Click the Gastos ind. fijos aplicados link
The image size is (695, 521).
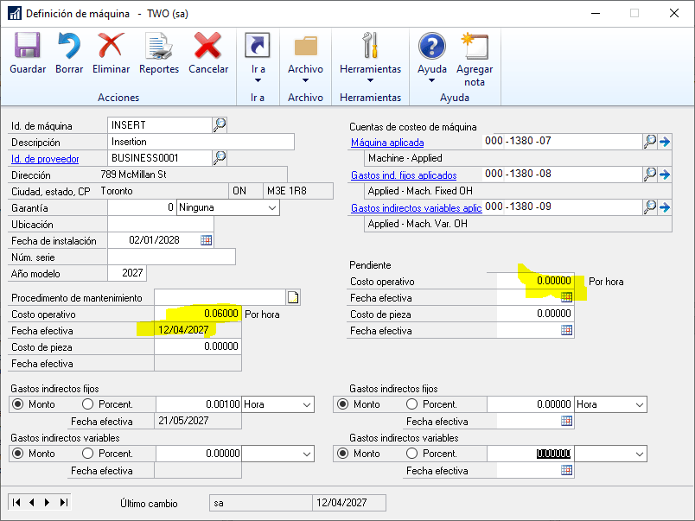click(x=404, y=175)
